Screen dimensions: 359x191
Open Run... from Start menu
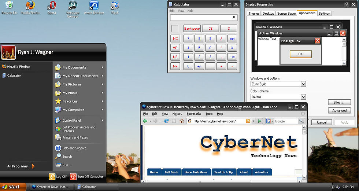tap(63, 165)
